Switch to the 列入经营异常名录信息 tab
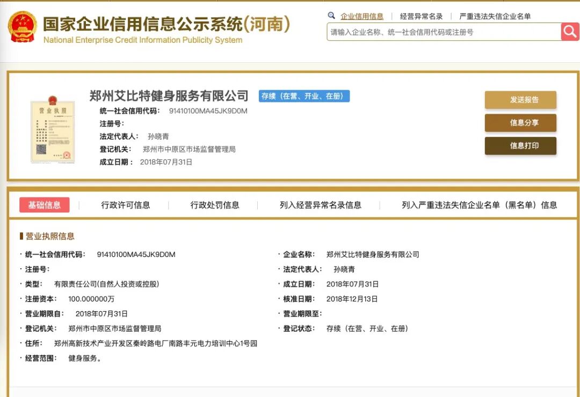Viewport: 580px width, 397px height. coord(320,205)
